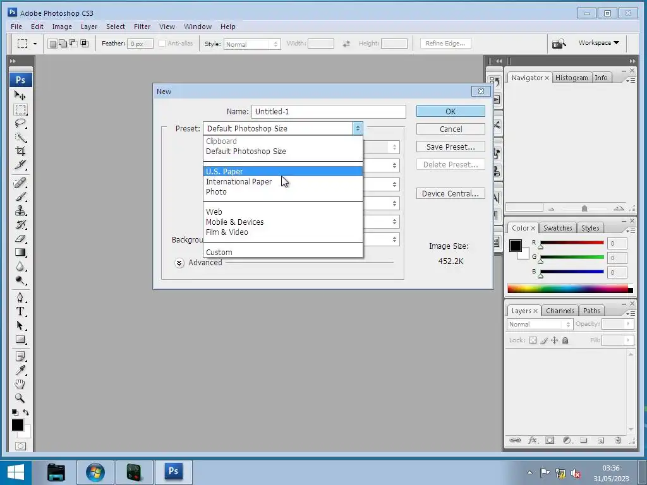647x485 pixels.
Task: Choose Custom preset from list
Action: pyautogui.click(x=282, y=252)
